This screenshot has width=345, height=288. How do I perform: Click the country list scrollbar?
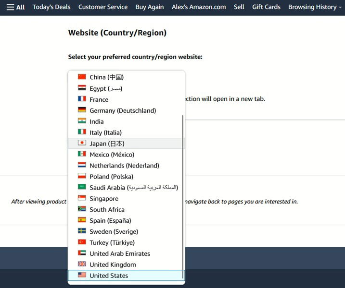[x=182, y=192]
